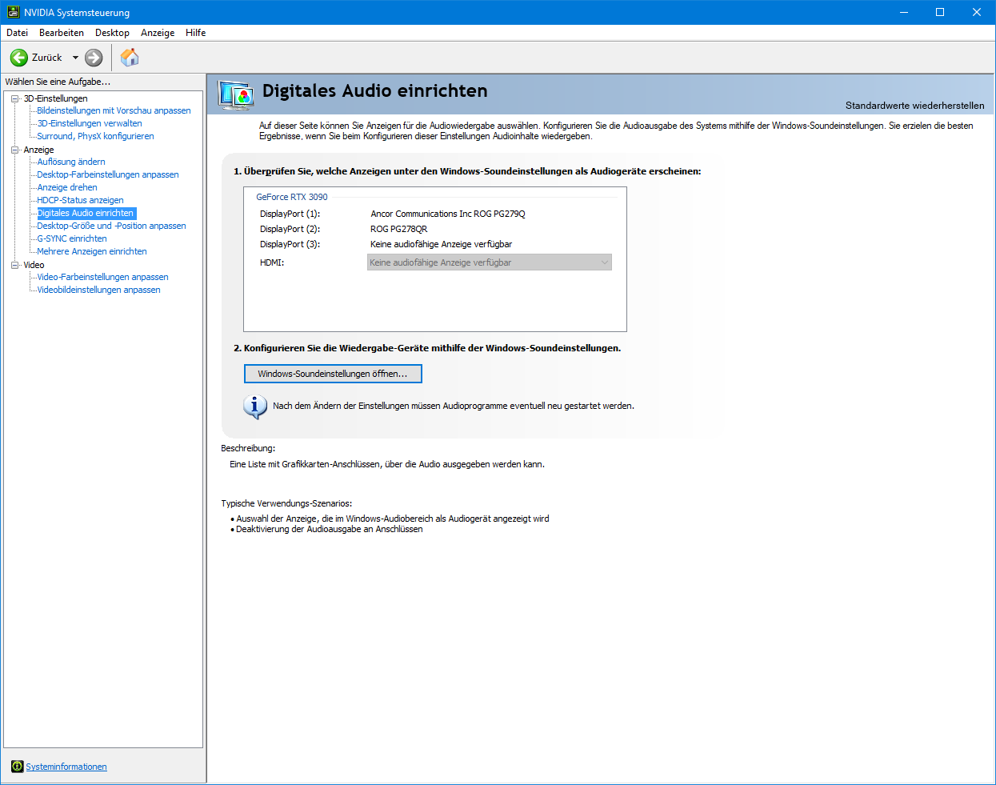Open the back history dropdown arrow
Screen dimensions: 996x785
(x=75, y=58)
